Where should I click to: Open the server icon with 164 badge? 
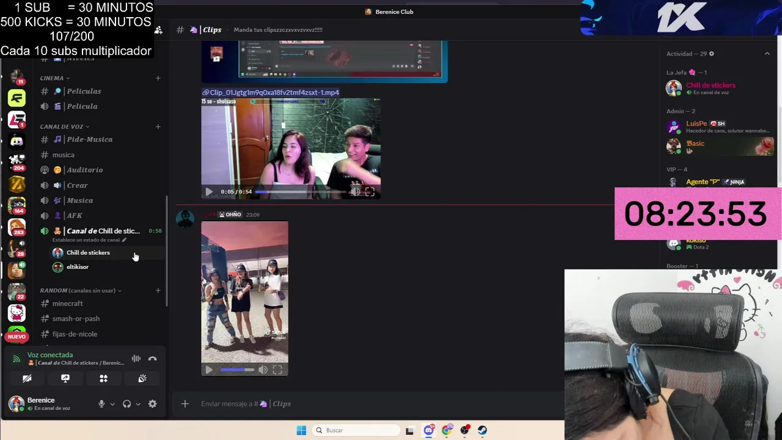(16, 205)
